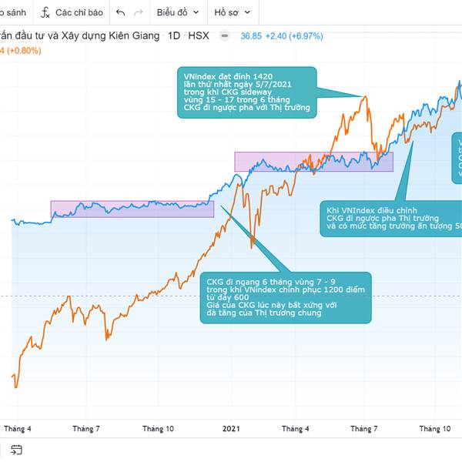Select the partially visible callout at right edge
462x462 pixels.
pos(457,158)
